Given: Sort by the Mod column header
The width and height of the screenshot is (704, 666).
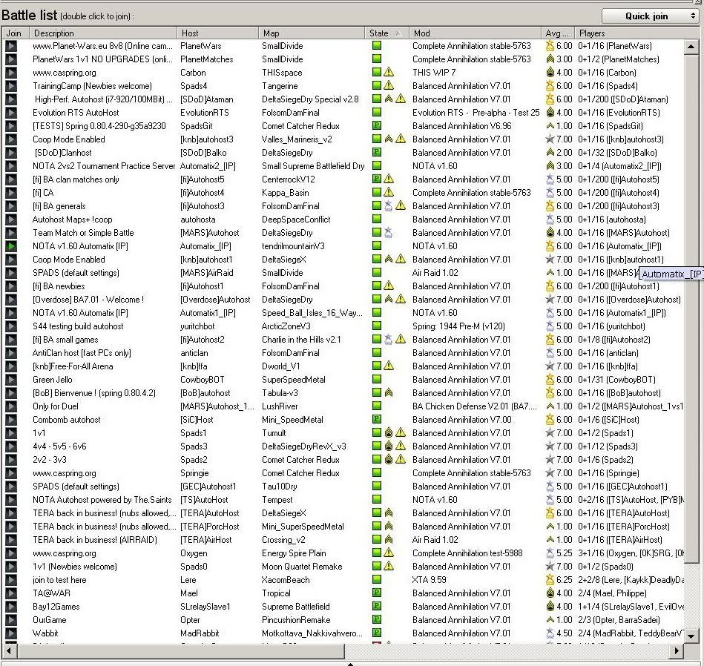Looking at the screenshot, I should coord(475,33).
